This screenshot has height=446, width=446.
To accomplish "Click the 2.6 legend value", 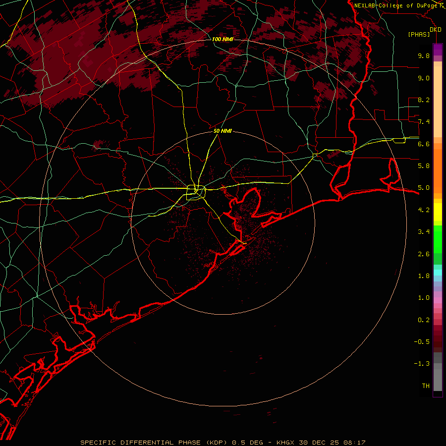I will click(x=424, y=254).
